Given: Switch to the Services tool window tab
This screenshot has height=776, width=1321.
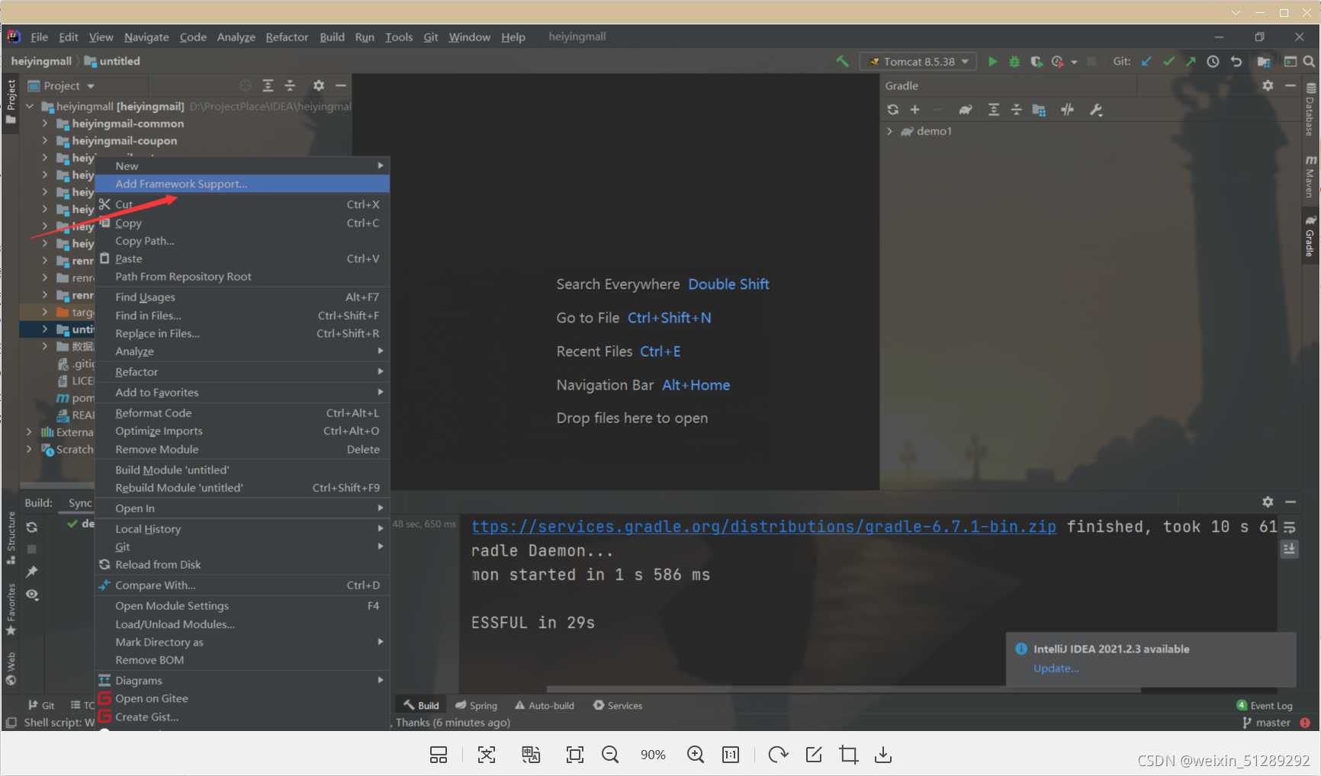Looking at the screenshot, I should coord(618,706).
